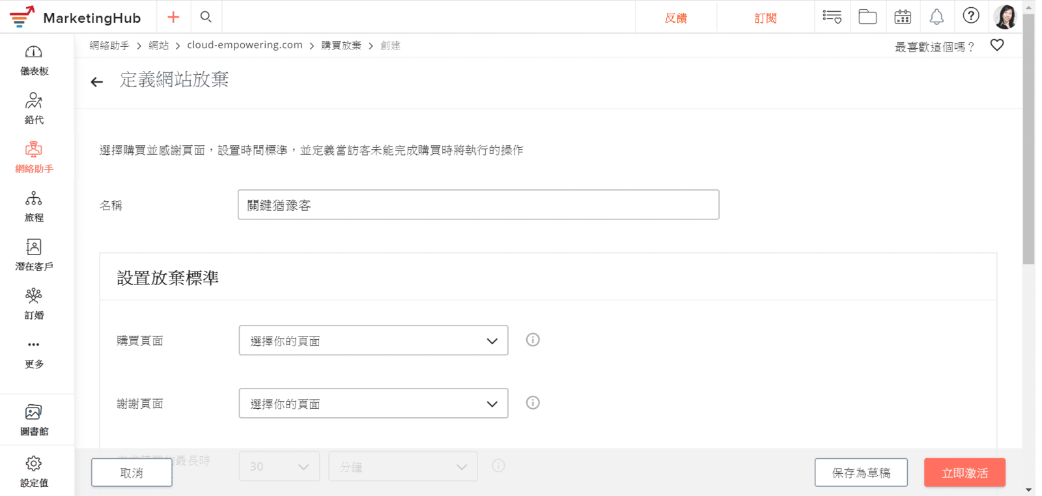Open the search magnifier icon
This screenshot has width=1042, height=496.
(x=206, y=17)
